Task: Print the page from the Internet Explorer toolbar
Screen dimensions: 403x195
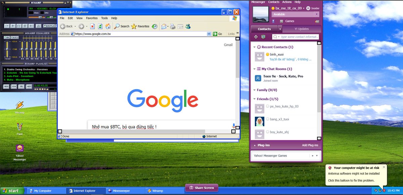Action: click(x=173, y=26)
